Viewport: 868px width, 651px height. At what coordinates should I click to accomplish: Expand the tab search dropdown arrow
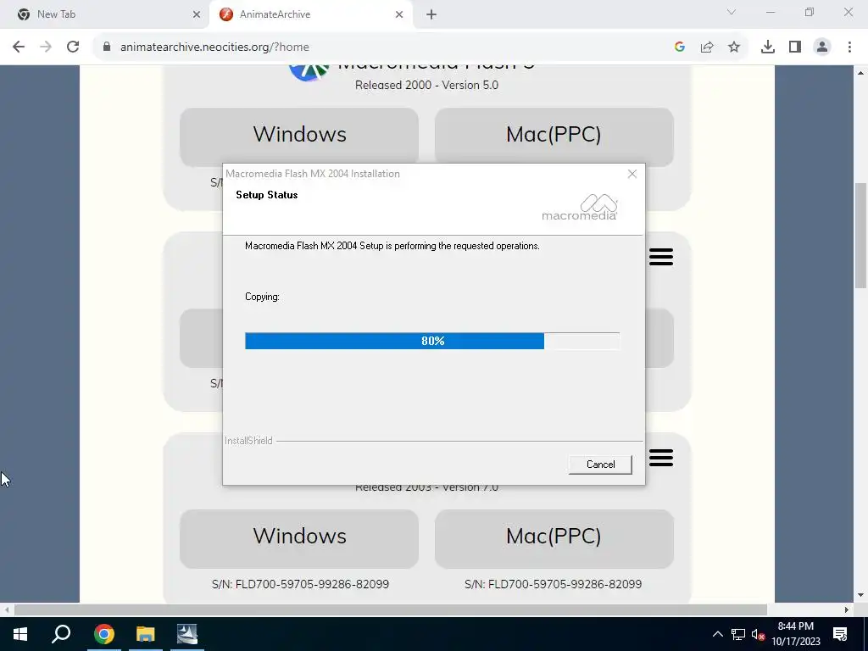point(732,12)
